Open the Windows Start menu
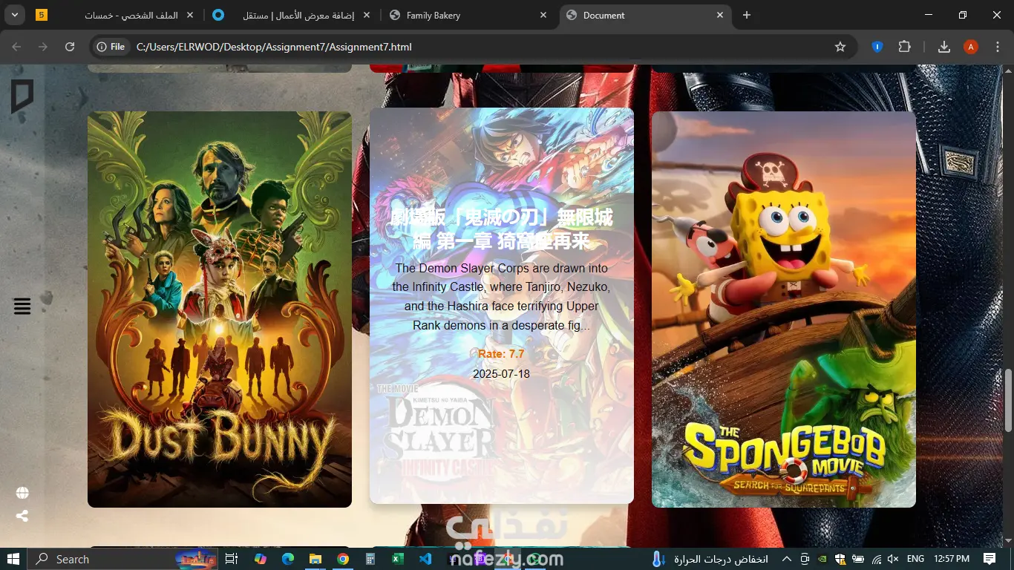The width and height of the screenshot is (1014, 570). pos(13,559)
